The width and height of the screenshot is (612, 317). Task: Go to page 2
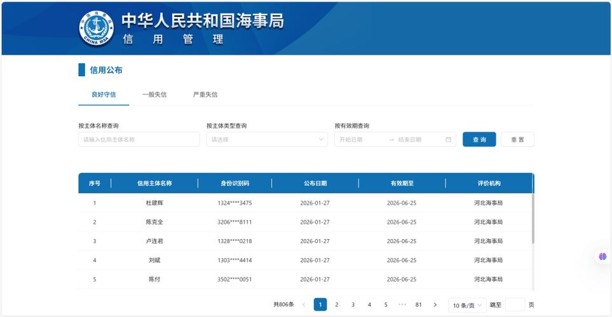point(336,305)
